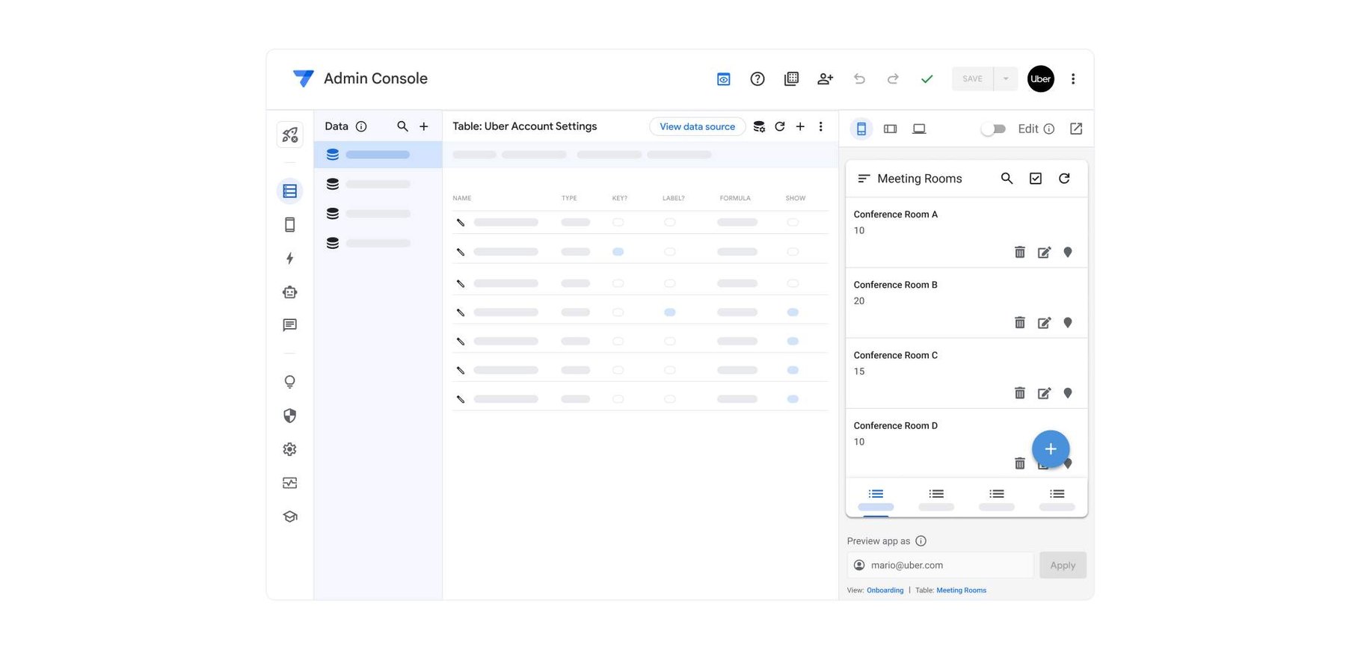Add a column with the table plus icon

pyautogui.click(x=800, y=126)
